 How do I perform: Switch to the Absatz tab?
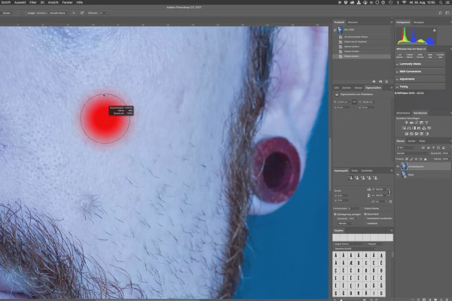358,87
